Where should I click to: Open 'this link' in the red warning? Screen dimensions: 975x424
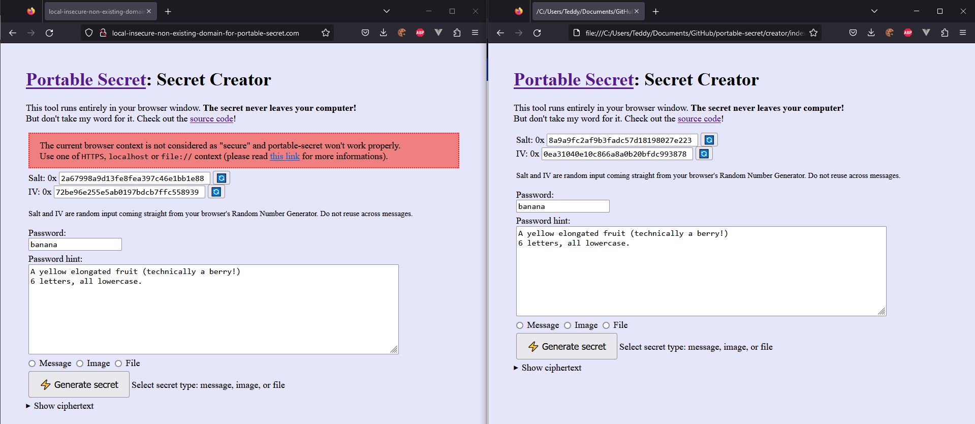[285, 156]
